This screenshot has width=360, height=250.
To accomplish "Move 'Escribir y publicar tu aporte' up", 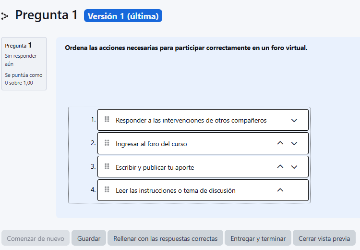I will pyautogui.click(x=280, y=167).
